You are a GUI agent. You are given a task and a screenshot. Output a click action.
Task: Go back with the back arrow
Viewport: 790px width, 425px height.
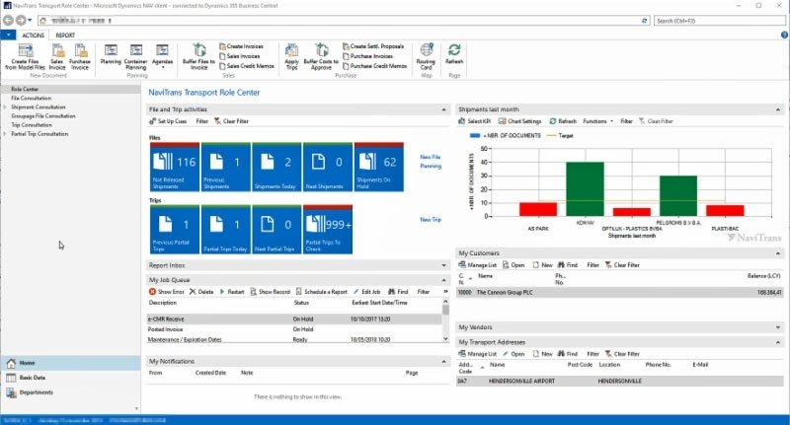tap(8, 21)
